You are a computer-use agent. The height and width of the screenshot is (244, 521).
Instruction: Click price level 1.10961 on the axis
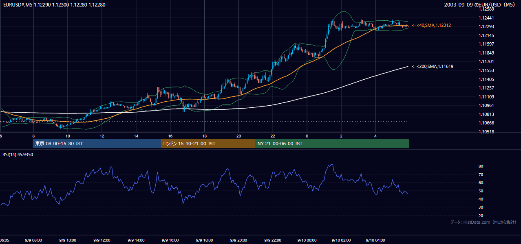(x=486, y=105)
